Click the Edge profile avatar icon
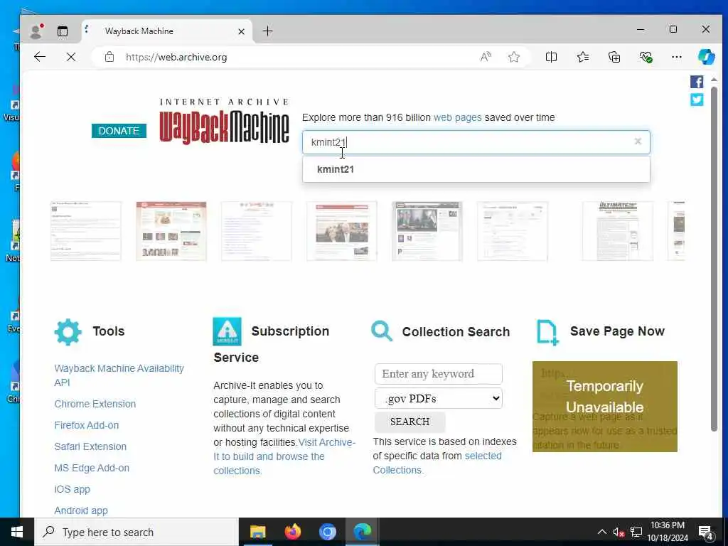 (x=36, y=31)
